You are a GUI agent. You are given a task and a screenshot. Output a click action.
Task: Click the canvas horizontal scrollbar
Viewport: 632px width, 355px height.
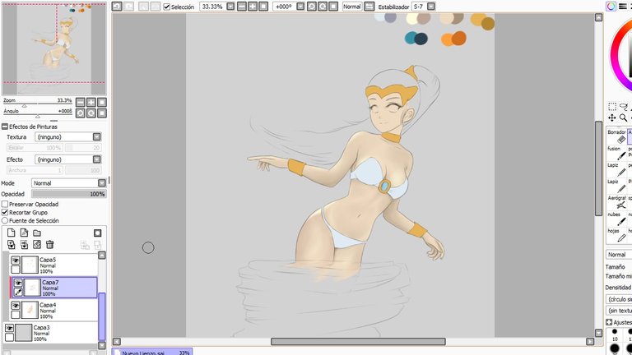[358, 342]
